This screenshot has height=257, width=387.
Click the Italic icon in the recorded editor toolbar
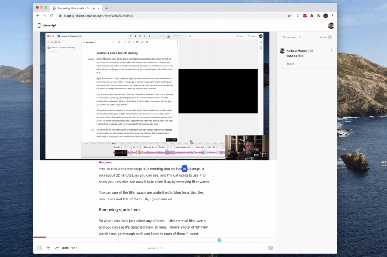point(133,42)
